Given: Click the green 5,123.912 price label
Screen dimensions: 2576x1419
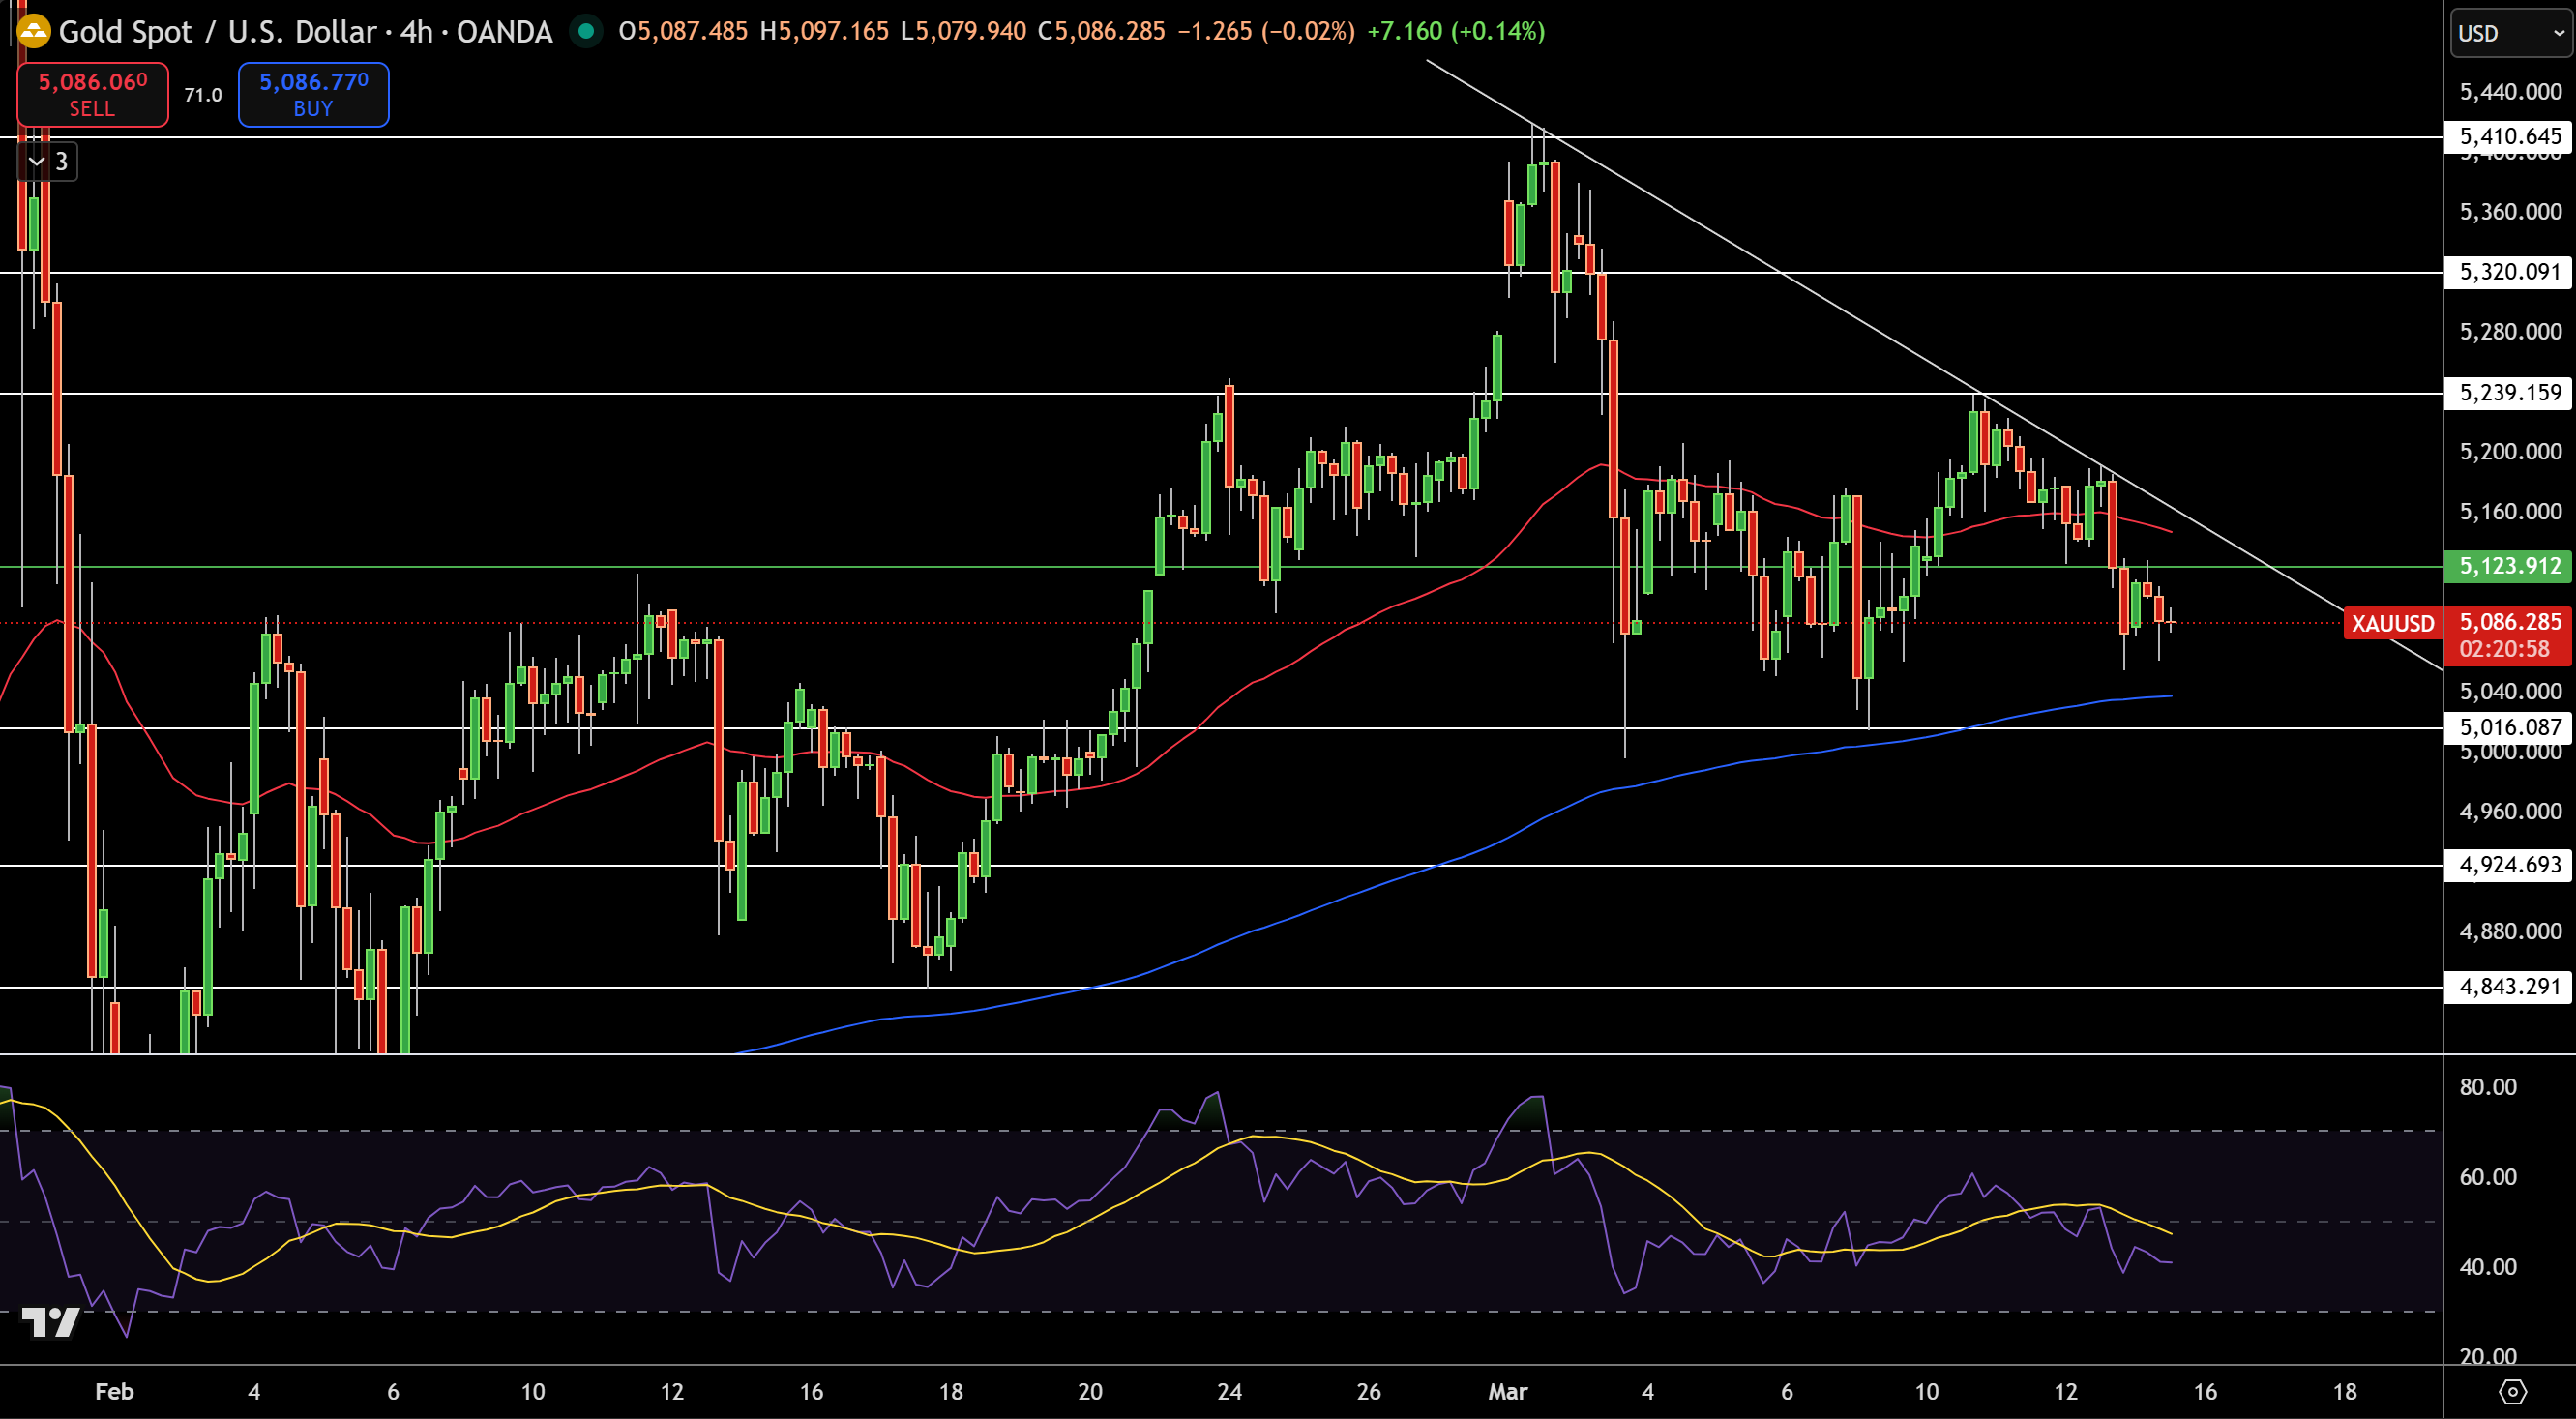Looking at the screenshot, I should click(x=2509, y=566).
